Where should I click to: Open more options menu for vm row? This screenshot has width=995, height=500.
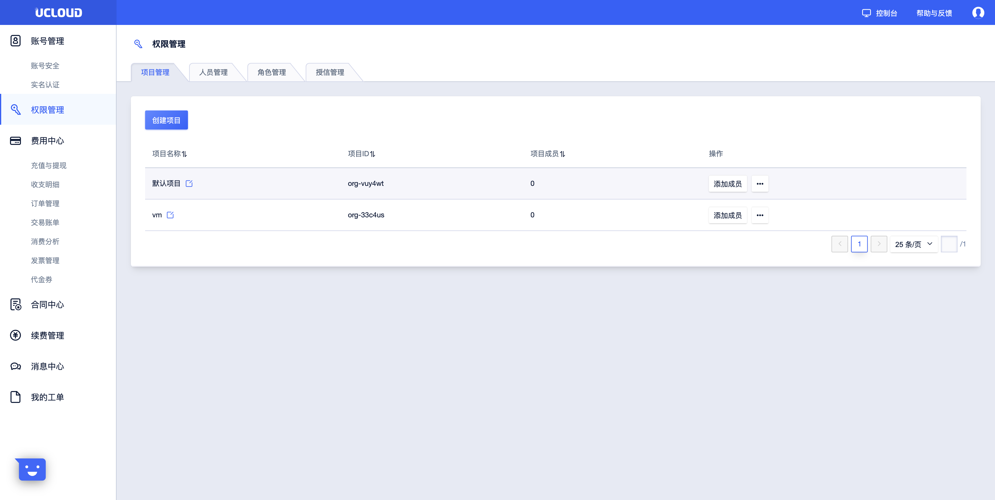pos(760,215)
